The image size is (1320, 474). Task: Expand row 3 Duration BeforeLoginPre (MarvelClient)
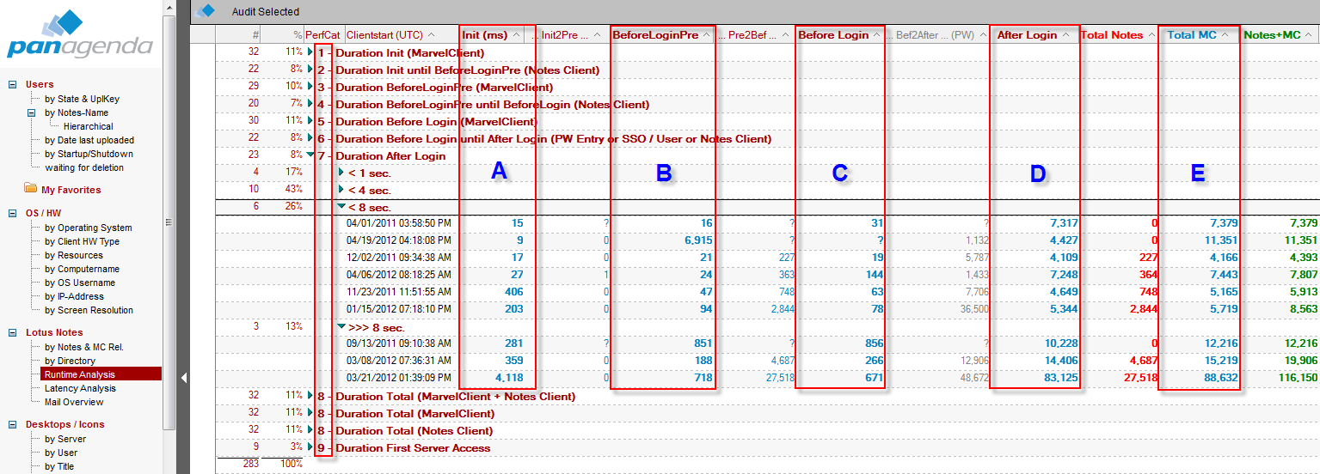[310, 87]
